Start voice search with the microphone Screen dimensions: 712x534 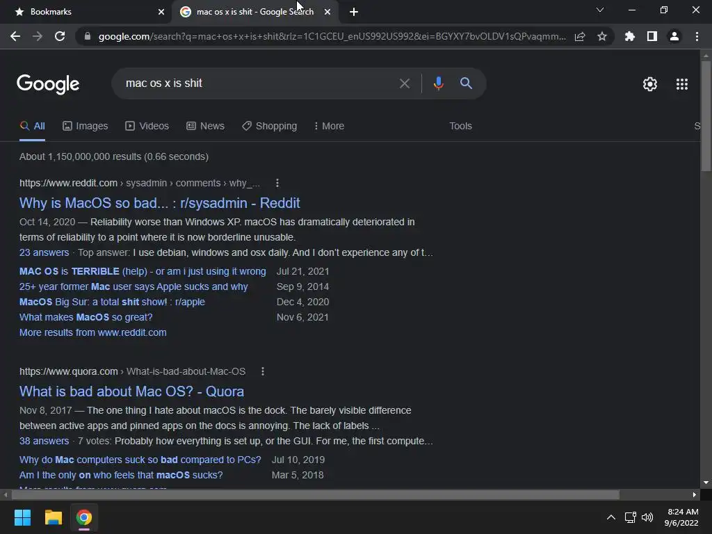coord(438,83)
